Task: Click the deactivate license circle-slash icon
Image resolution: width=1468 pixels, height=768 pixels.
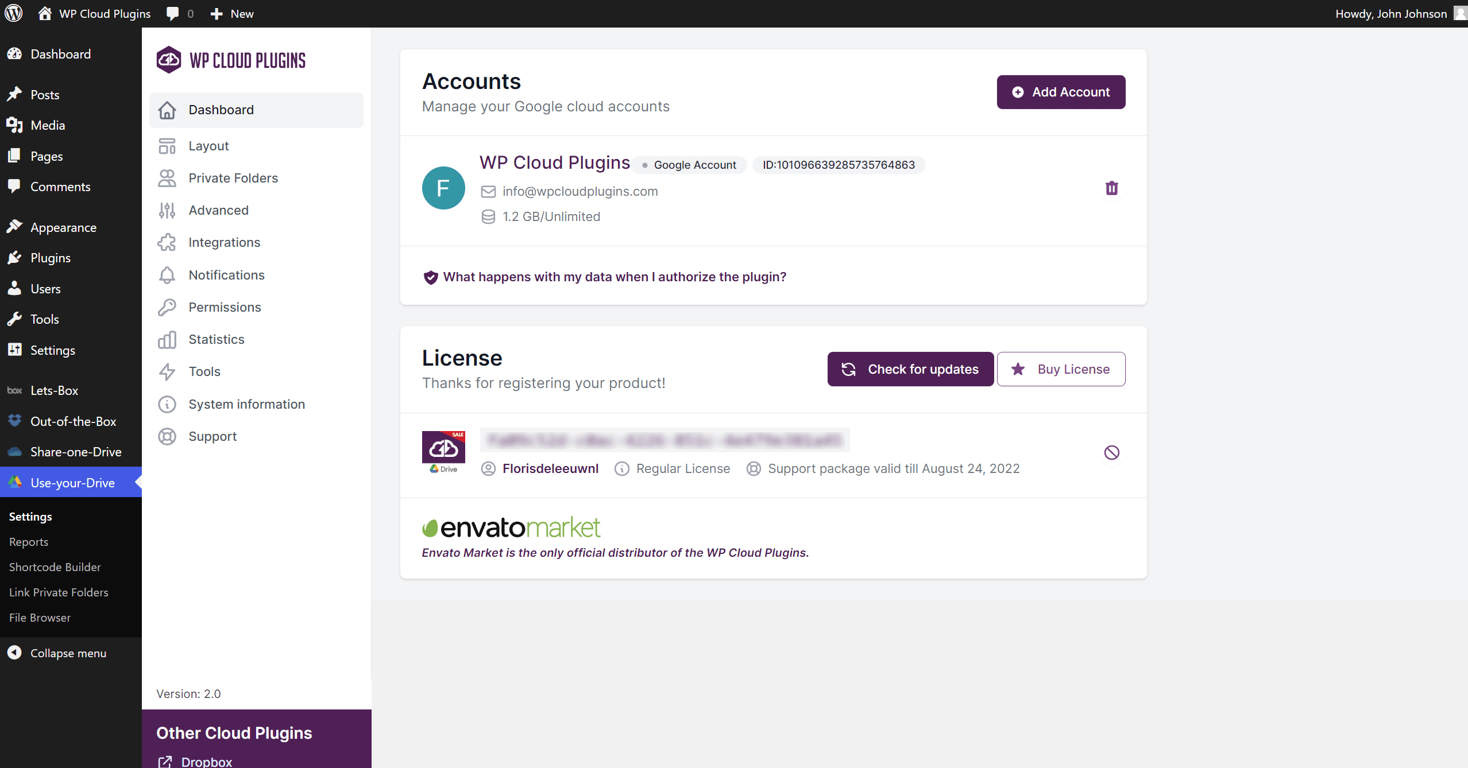Action: pyautogui.click(x=1111, y=452)
